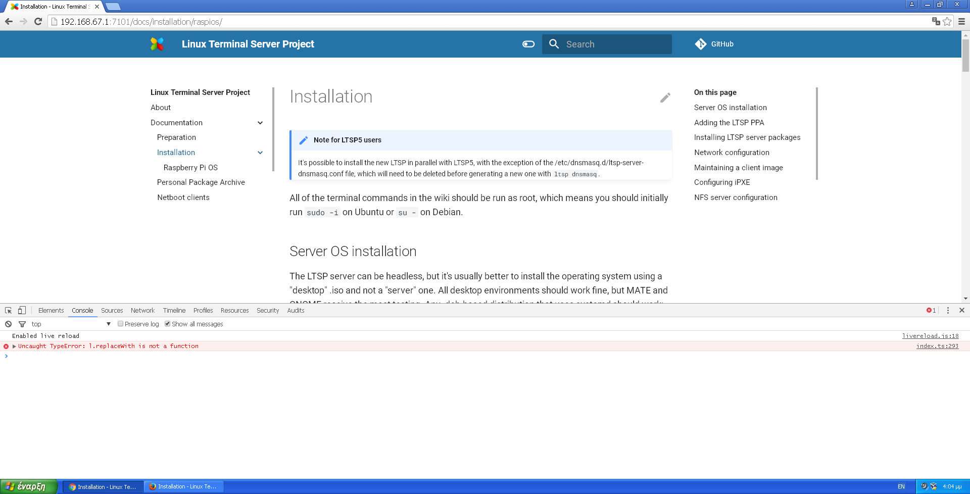Collapse the Installation section chevron in the sidebar
The width and height of the screenshot is (970, 494).
pos(260,152)
